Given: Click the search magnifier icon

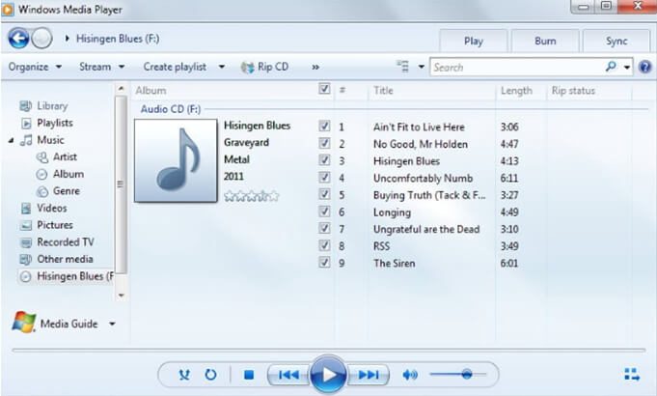Looking at the screenshot, I should point(611,67).
